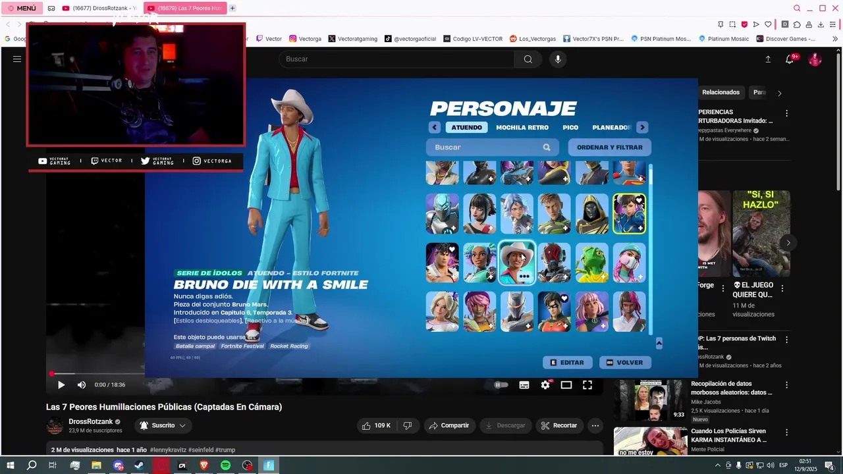Select the MOCHILA RETRO tab
This screenshot has height=474, width=843.
coord(522,128)
